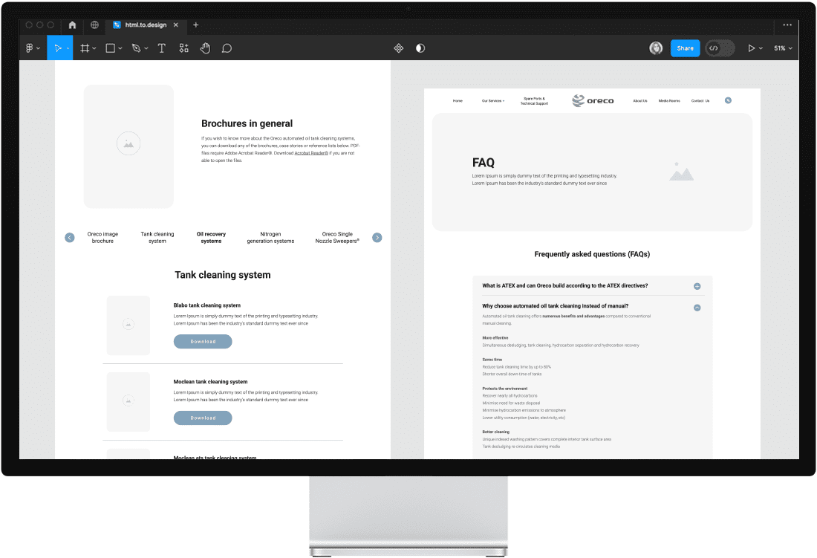Click the Moclean brochure thumbnail
The width and height of the screenshot is (817, 558).
point(128,402)
